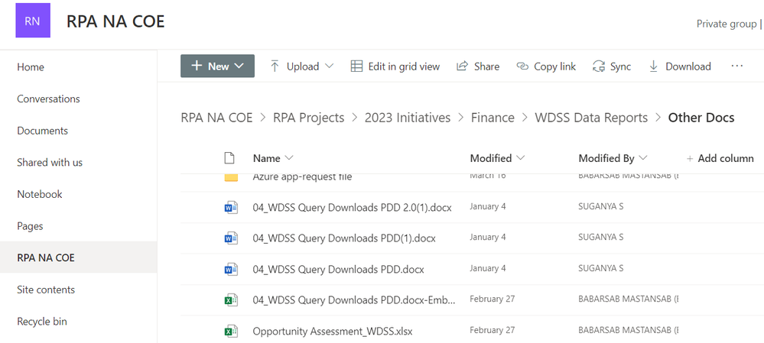Go to RPA Projects breadcrumb
The width and height of the screenshot is (764, 343).
click(308, 118)
